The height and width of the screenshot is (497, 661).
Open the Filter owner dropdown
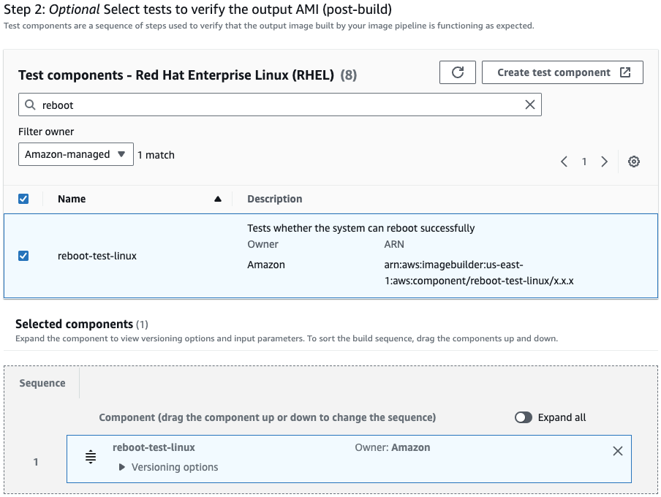pos(75,154)
